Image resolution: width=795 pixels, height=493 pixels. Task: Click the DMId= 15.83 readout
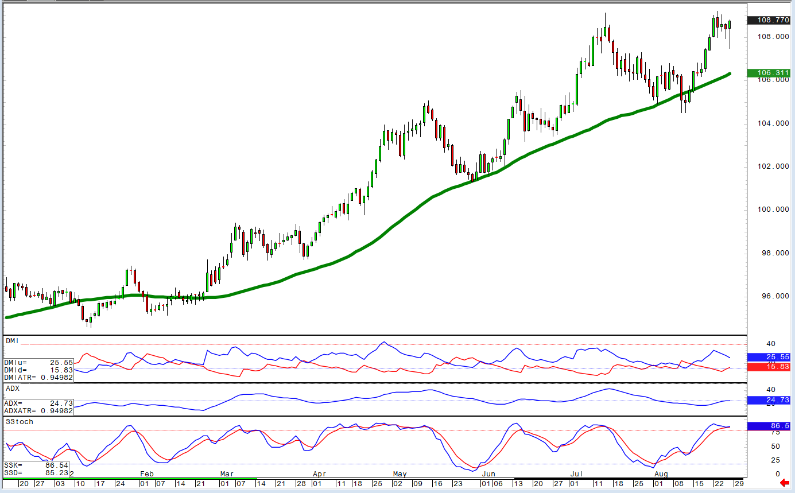coord(38,370)
